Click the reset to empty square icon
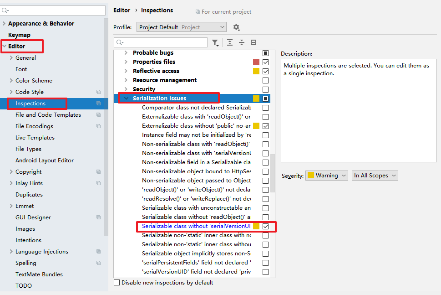 253,42
